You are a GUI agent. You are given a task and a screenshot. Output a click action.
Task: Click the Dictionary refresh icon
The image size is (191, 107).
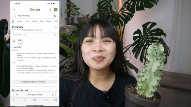(56, 27)
